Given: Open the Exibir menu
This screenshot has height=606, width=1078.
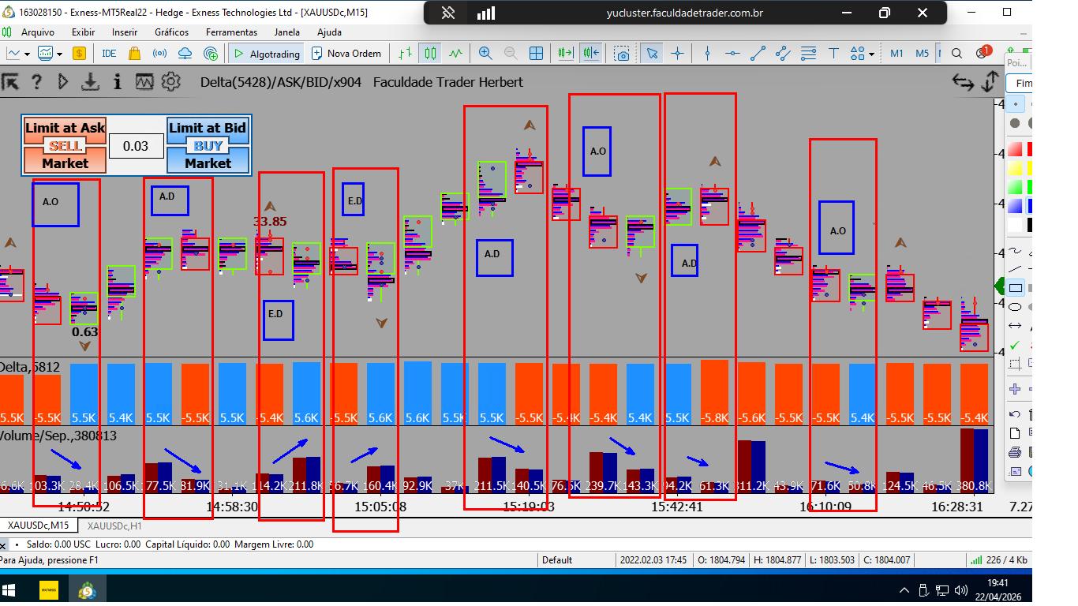Looking at the screenshot, I should [x=83, y=32].
